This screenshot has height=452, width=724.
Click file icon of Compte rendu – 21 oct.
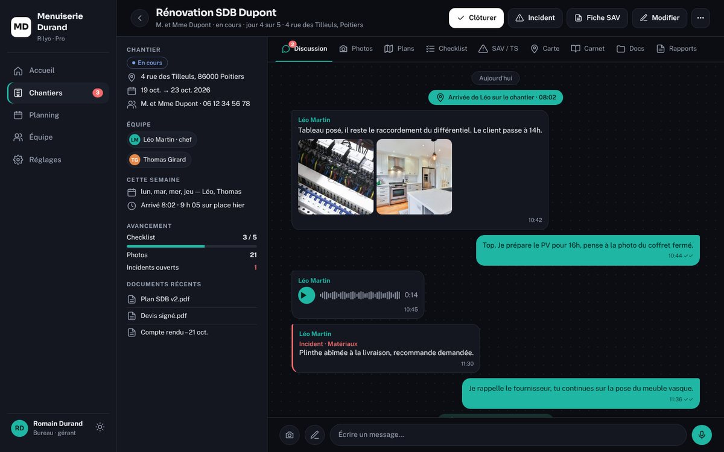tap(132, 333)
